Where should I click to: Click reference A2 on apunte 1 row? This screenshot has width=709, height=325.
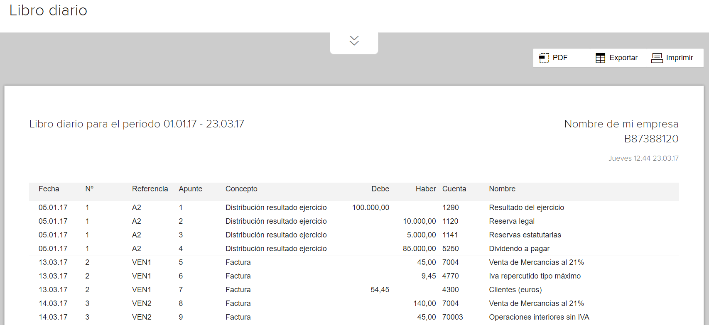(x=137, y=208)
